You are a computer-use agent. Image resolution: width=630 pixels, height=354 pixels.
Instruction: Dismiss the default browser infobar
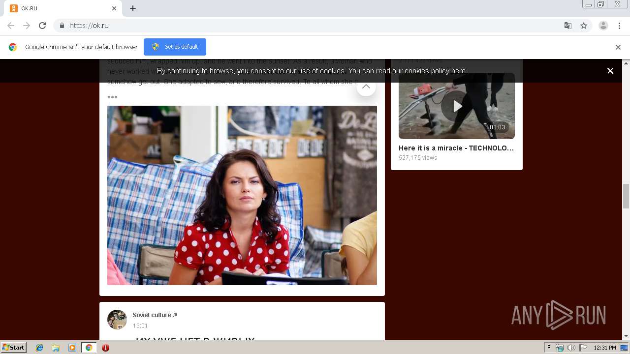click(x=618, y=47)
